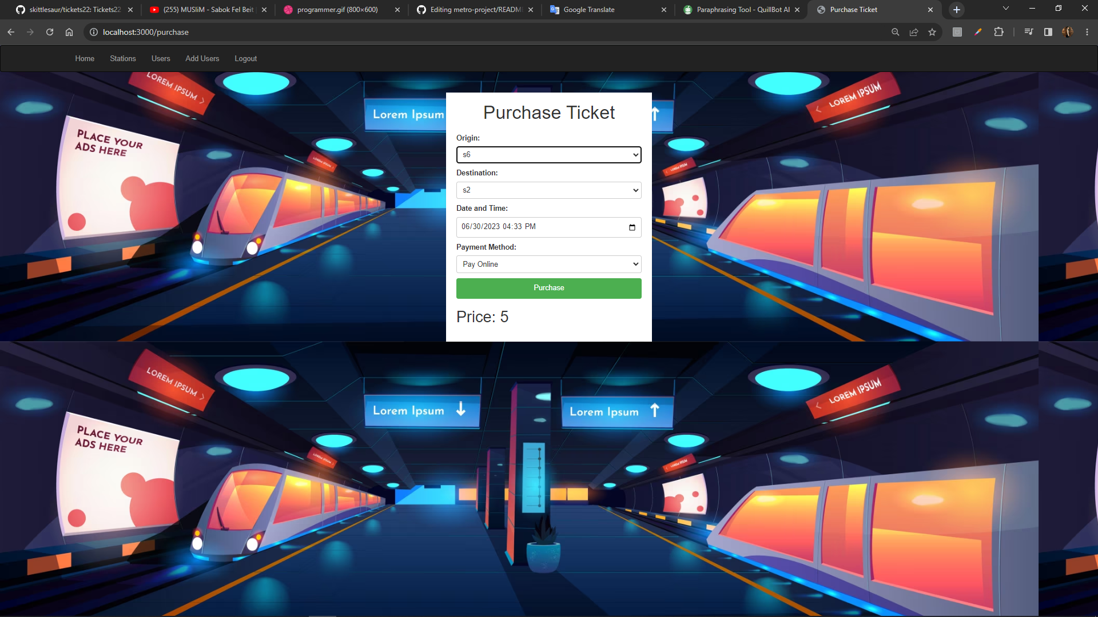Click the browser reload icon
This screenshot has height=617, width=1098.
click(x=50, y=32)
